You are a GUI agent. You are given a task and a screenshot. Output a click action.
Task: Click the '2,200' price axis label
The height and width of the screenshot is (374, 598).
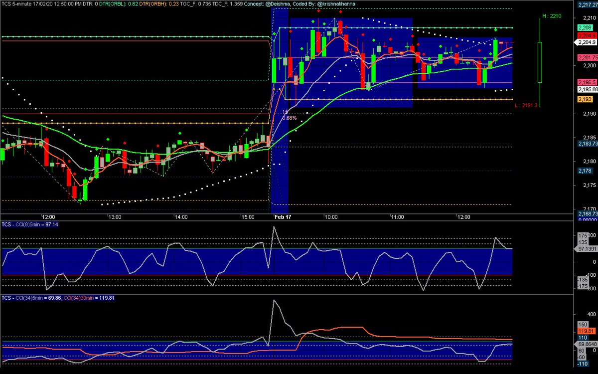click(x=589, y=66)
